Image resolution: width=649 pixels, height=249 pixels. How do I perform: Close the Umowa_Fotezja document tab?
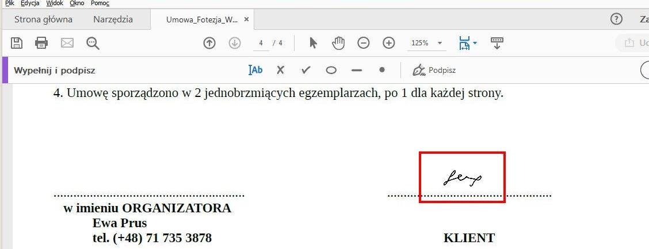(247, 20)
